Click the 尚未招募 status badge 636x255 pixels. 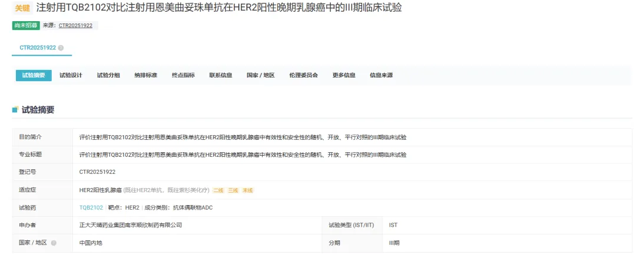26,25
